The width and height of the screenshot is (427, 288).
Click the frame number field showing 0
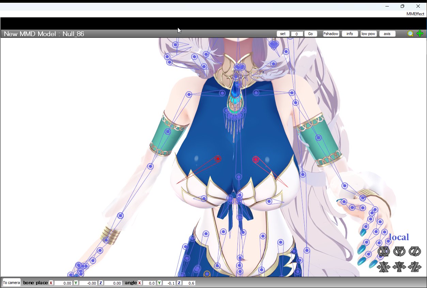coord(297,34)
